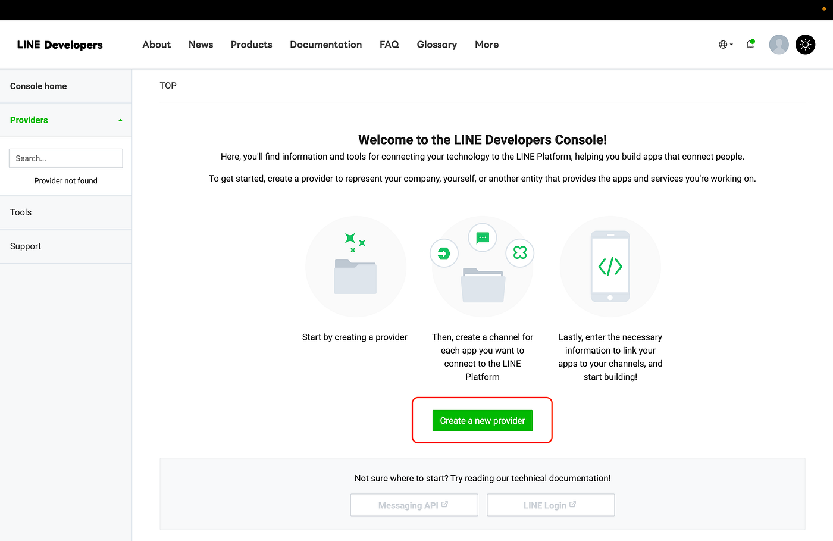Open the Glossary menu item

437,45
